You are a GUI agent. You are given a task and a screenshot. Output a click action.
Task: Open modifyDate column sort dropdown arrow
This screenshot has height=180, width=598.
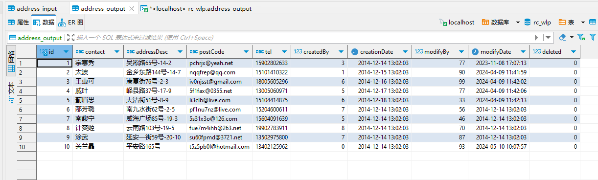523,51
